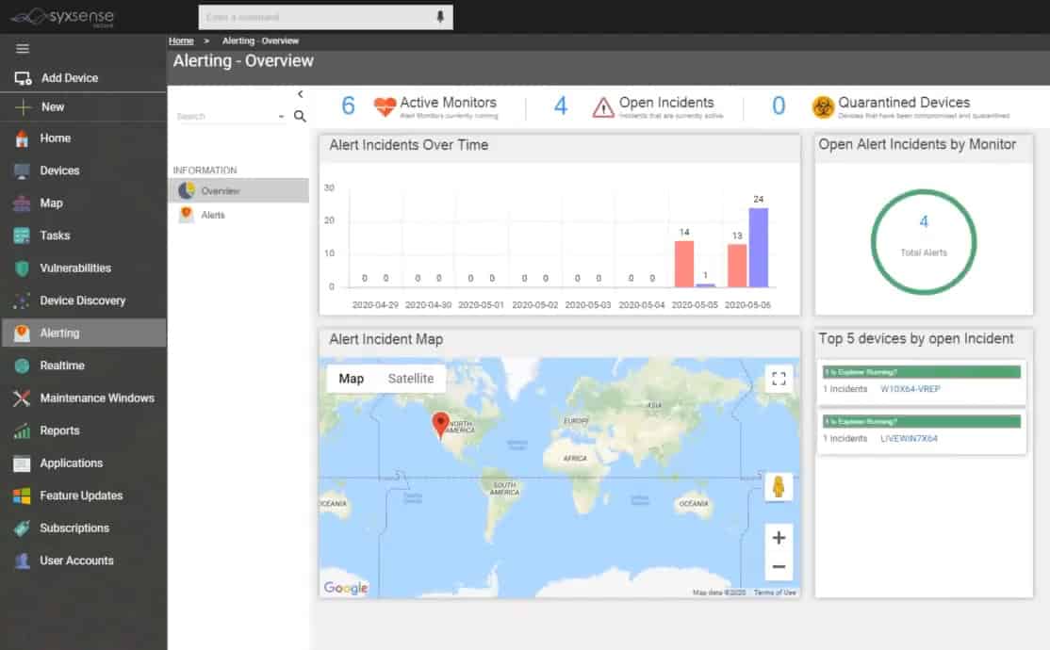Viewport: 1050px width, 650px height.
Task: Click the Open Incidents warning icon
Action: coord(602,107)
